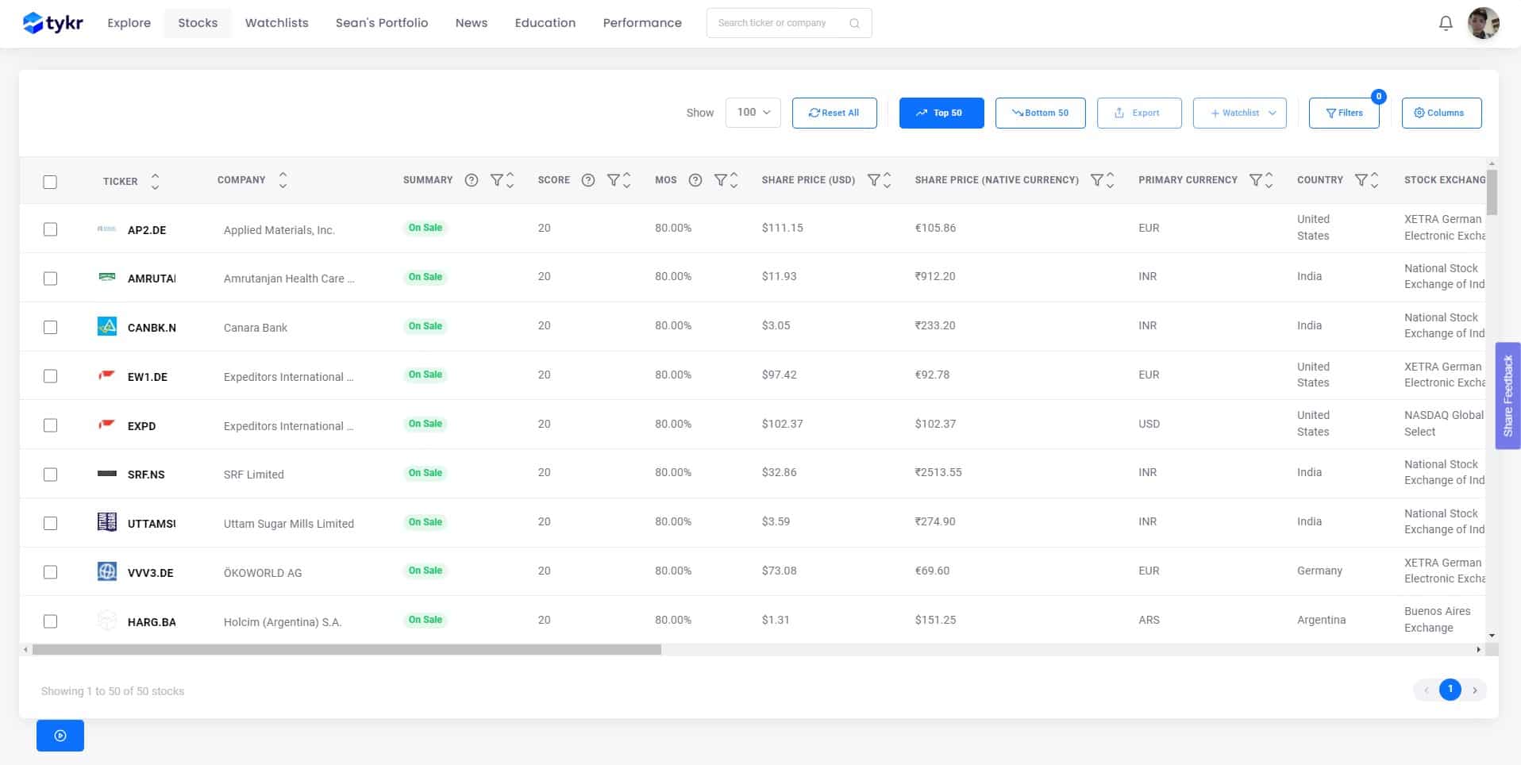Viewport: 1521px width, 765px height.
Task: Sort by Company column arrows
Action: click(283, 180)
